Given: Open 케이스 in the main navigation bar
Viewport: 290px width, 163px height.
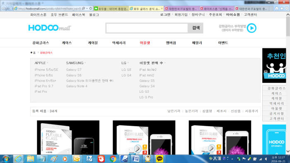Looking at the screenshot, I should click(x=67, y=43).
